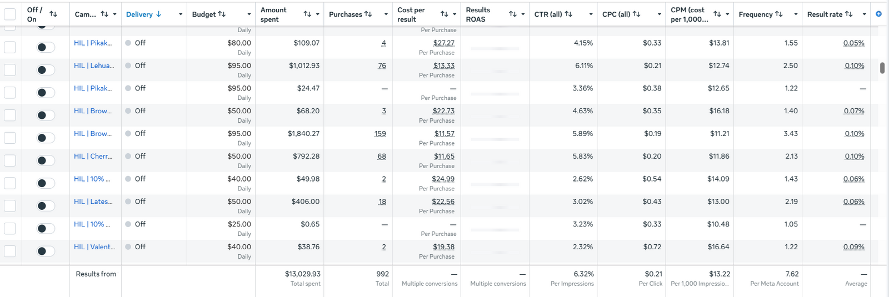Toggle on the HIL | Cherr campaign switch
This screenshot has width=889, height=297.
[46, 160]
